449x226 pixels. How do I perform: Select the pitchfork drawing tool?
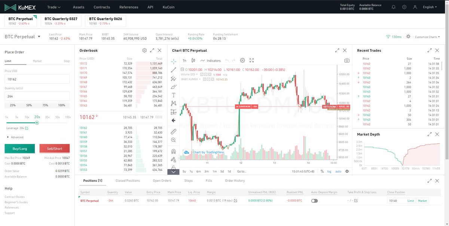point(173,78)
